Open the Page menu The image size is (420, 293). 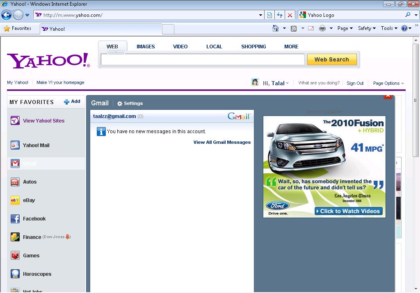point(345,28)
